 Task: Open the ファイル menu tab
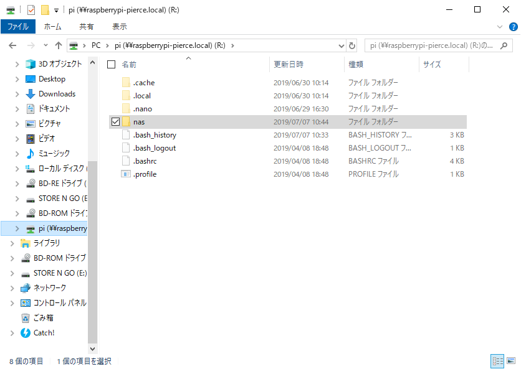point(18,27)
